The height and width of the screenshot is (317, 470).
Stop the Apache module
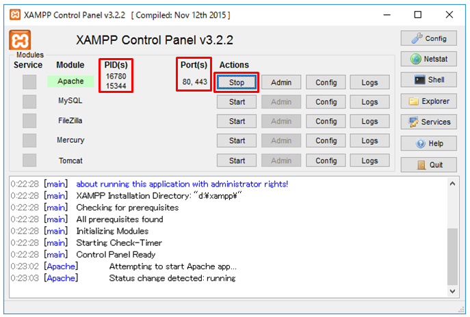(237, 83)
